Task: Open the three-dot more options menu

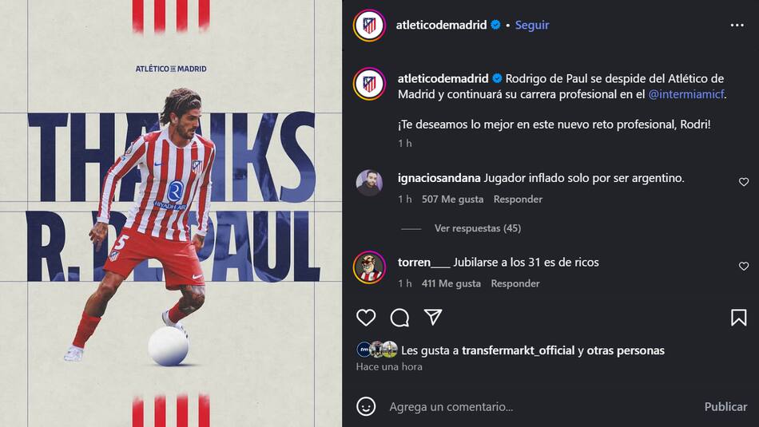Action: 737,26
